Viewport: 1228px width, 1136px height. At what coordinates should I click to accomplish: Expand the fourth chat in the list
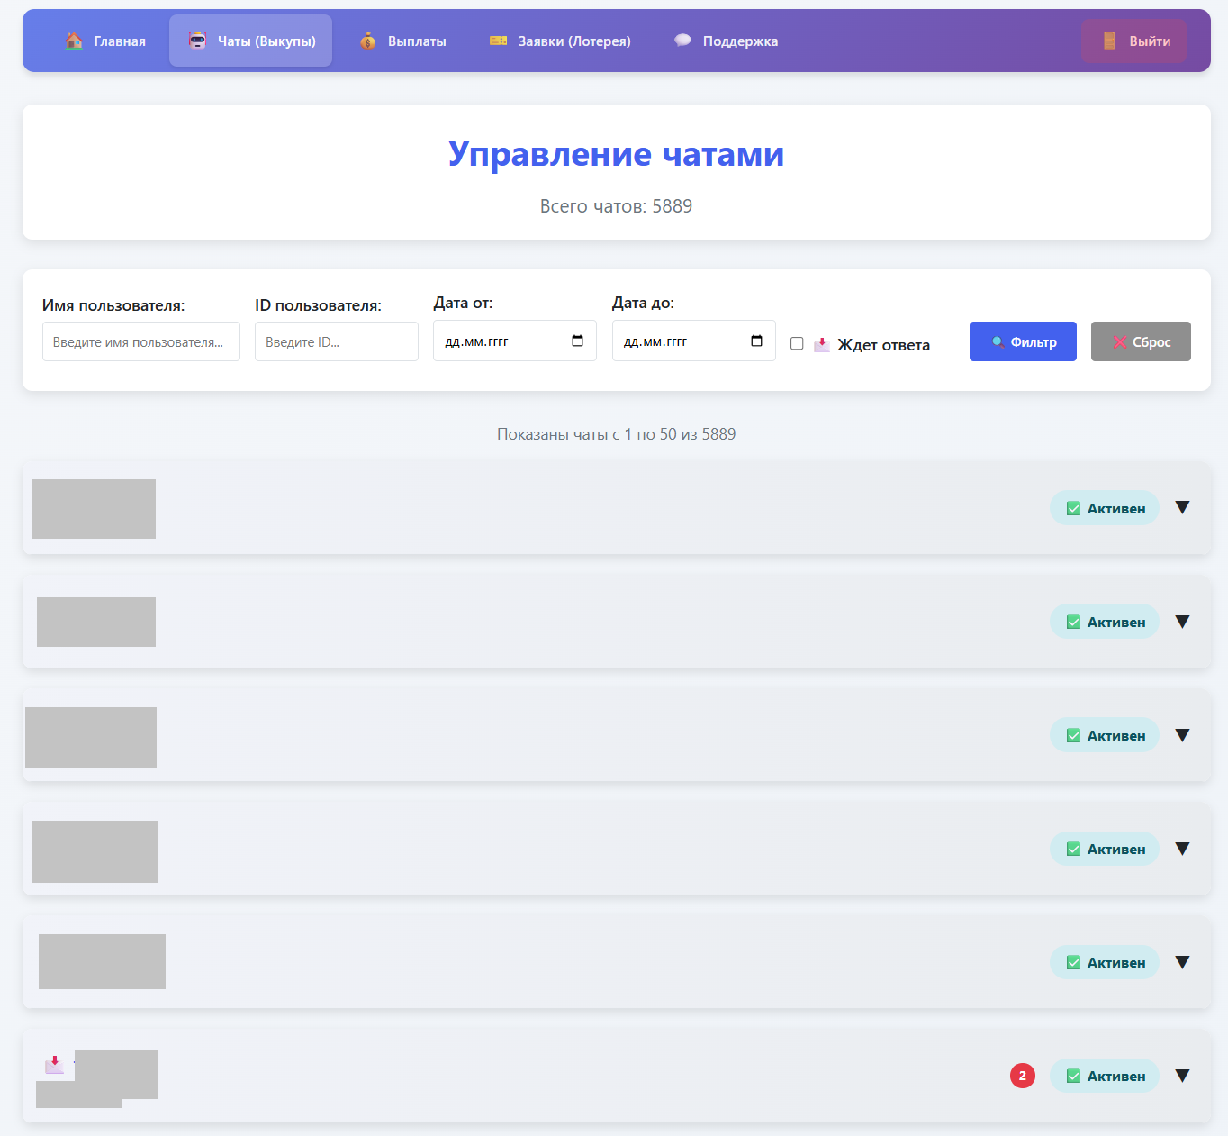(1183, 848)
